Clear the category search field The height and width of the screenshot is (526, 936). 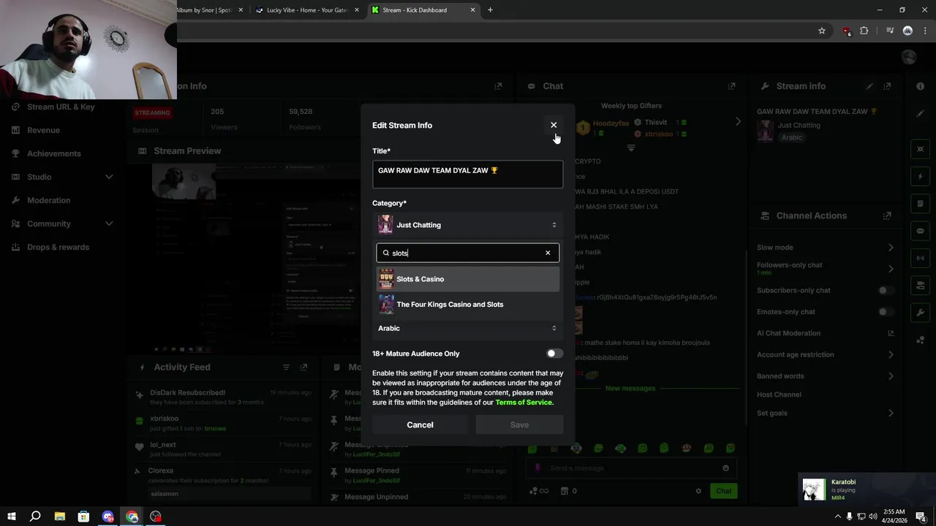548,253
